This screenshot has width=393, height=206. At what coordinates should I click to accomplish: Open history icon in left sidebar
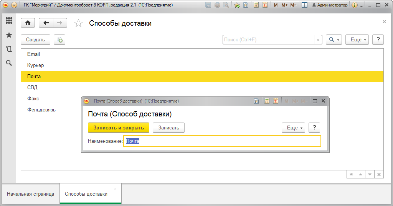tap(9, 49)
